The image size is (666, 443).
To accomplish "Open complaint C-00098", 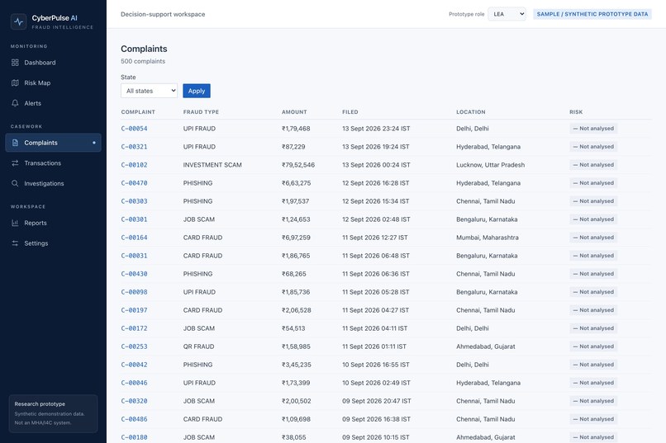I will pos(134,292).
